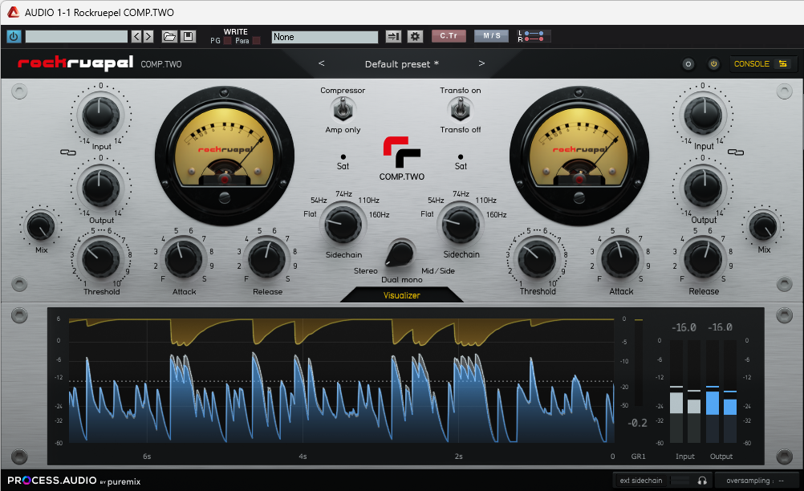Click the left Sat indicator LED
This screenshot has height=491, width=804.
tap(343, 156)
